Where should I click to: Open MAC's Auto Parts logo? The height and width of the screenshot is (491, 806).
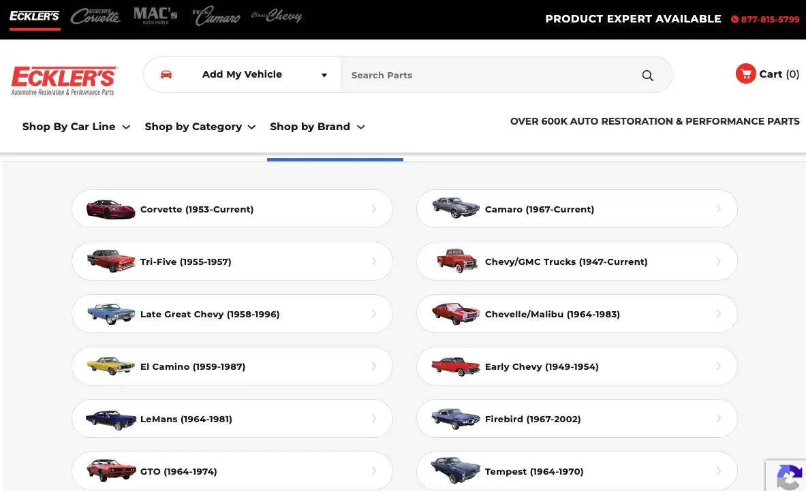155,16
